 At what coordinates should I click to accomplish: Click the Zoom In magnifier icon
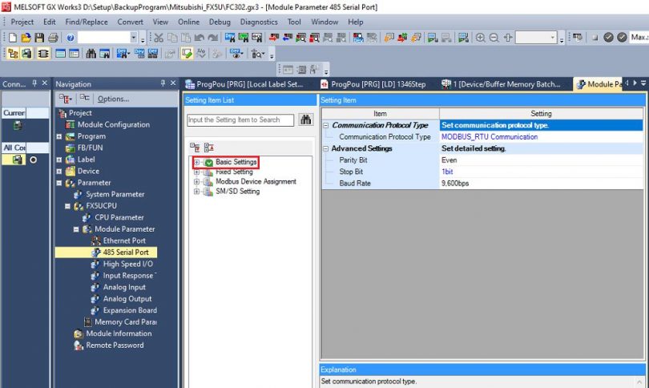click(x=480, y=38)
